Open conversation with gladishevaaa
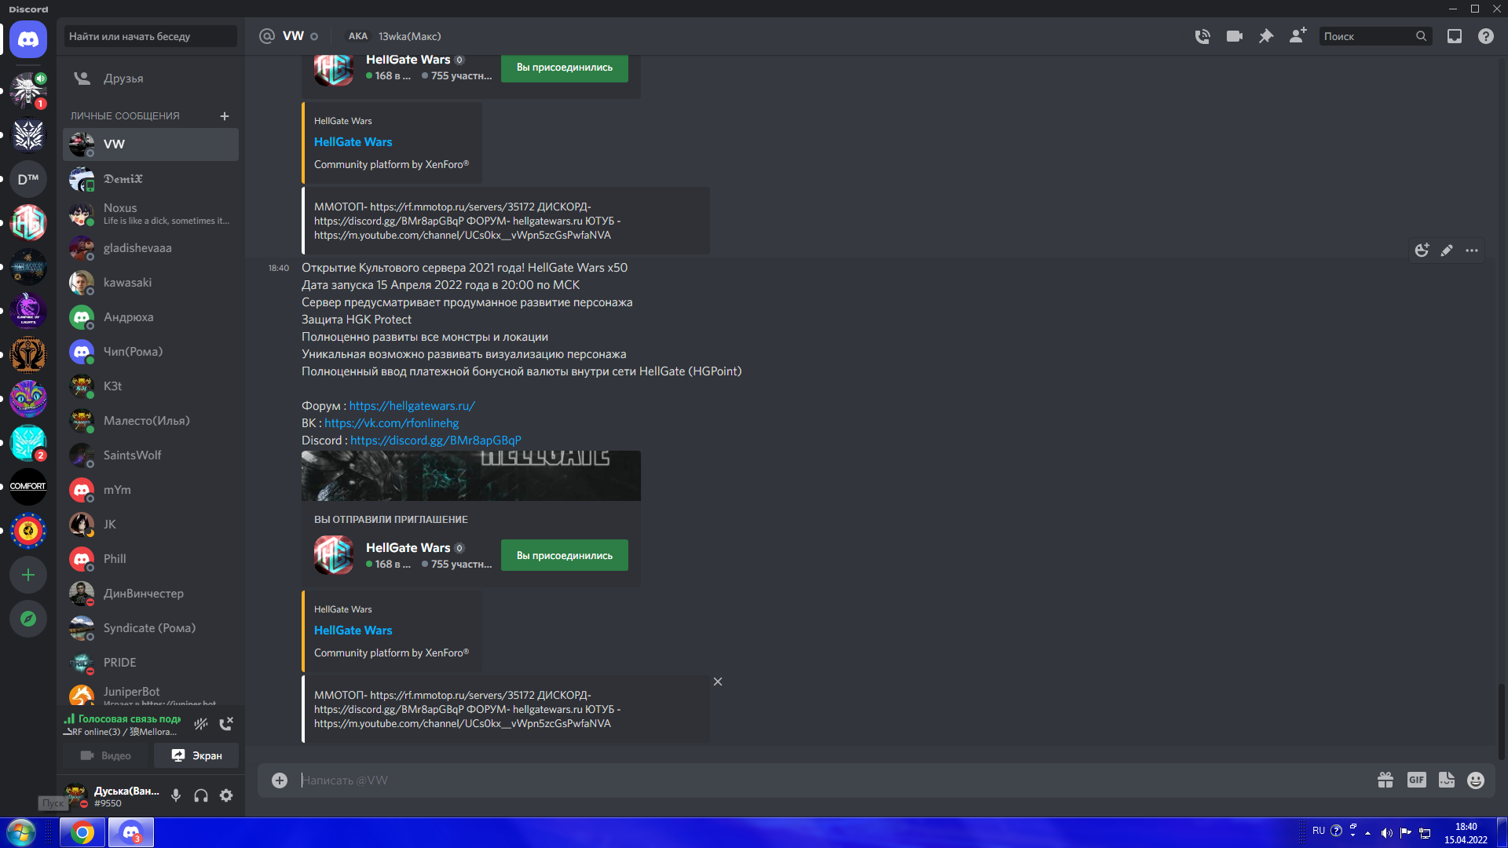Viewport: 1508px width, 848px height. (151, 248)
